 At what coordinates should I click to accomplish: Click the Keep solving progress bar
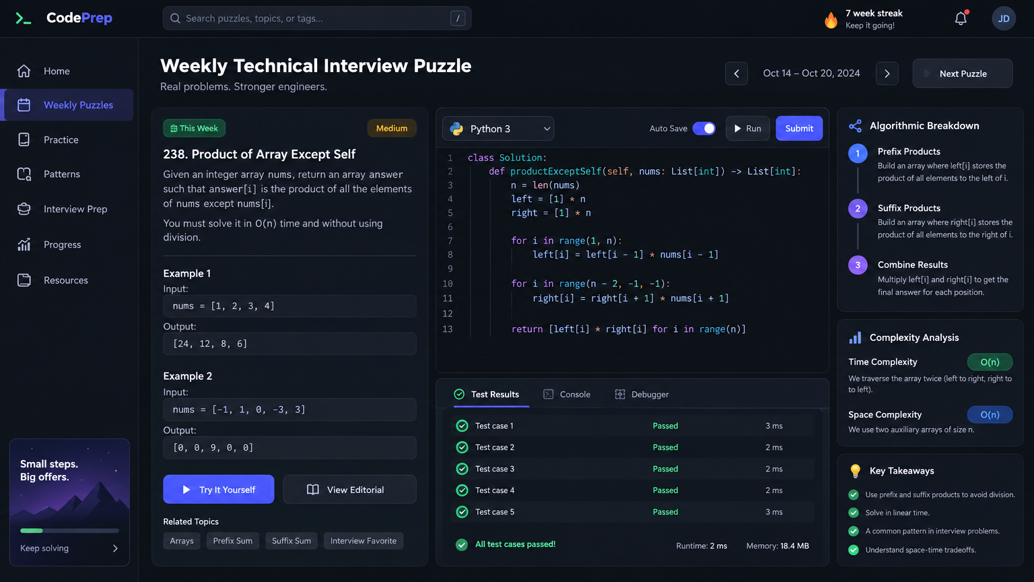pyautogui.click(x=69, y=531)
